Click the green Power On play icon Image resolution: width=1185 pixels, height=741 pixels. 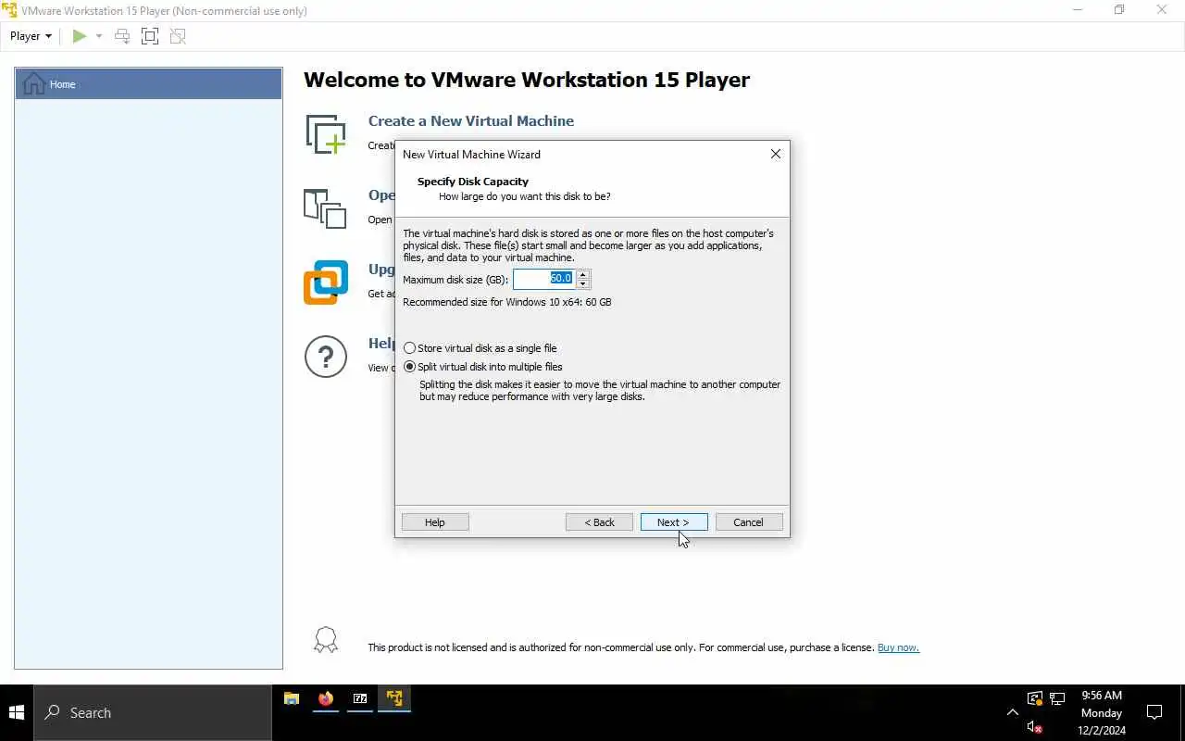pos(80,36)
